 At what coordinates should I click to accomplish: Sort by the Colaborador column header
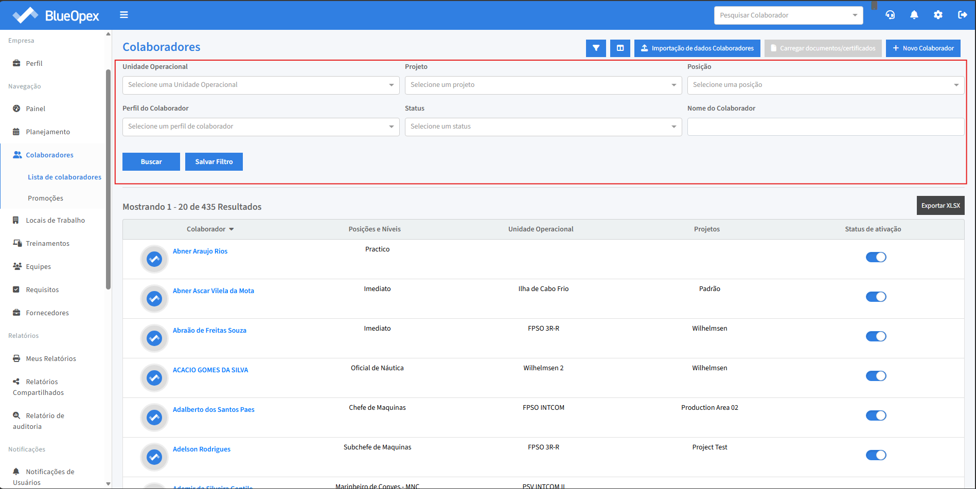[210, 229]
